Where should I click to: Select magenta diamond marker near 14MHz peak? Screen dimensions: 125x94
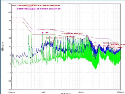point(87,36)
